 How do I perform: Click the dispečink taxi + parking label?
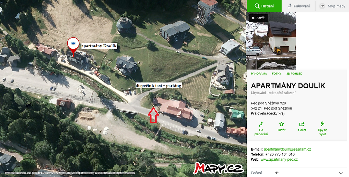[159, 86]
